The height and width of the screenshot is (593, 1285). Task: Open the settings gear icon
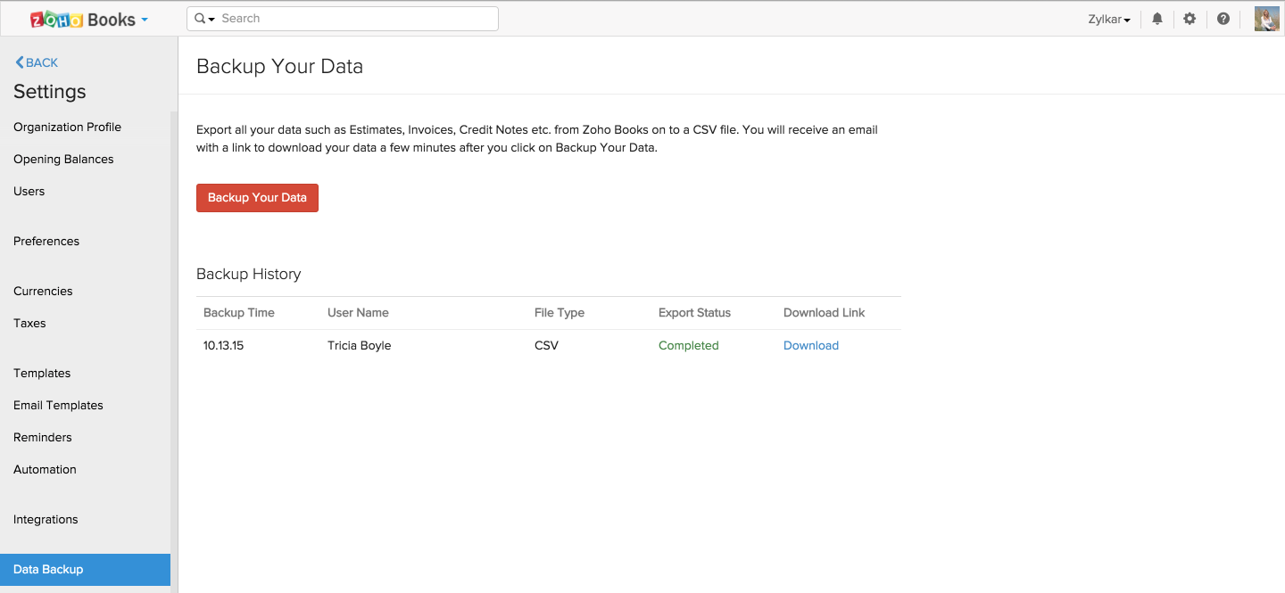click(x=1190, y=19)
